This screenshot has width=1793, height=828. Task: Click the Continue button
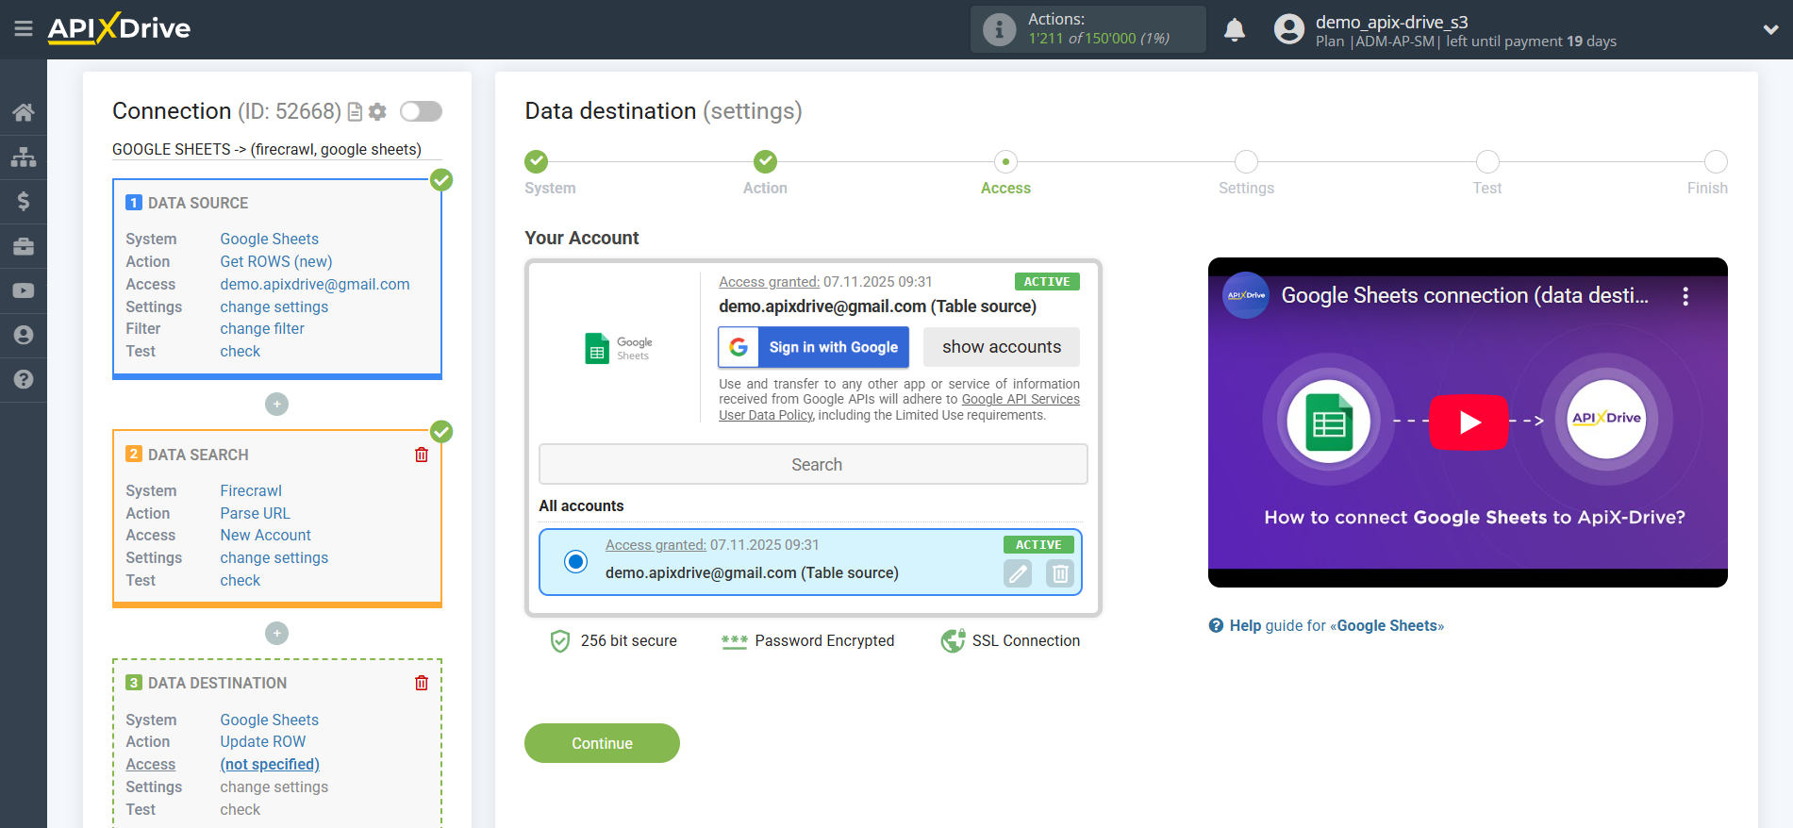[x=602, y=743]
